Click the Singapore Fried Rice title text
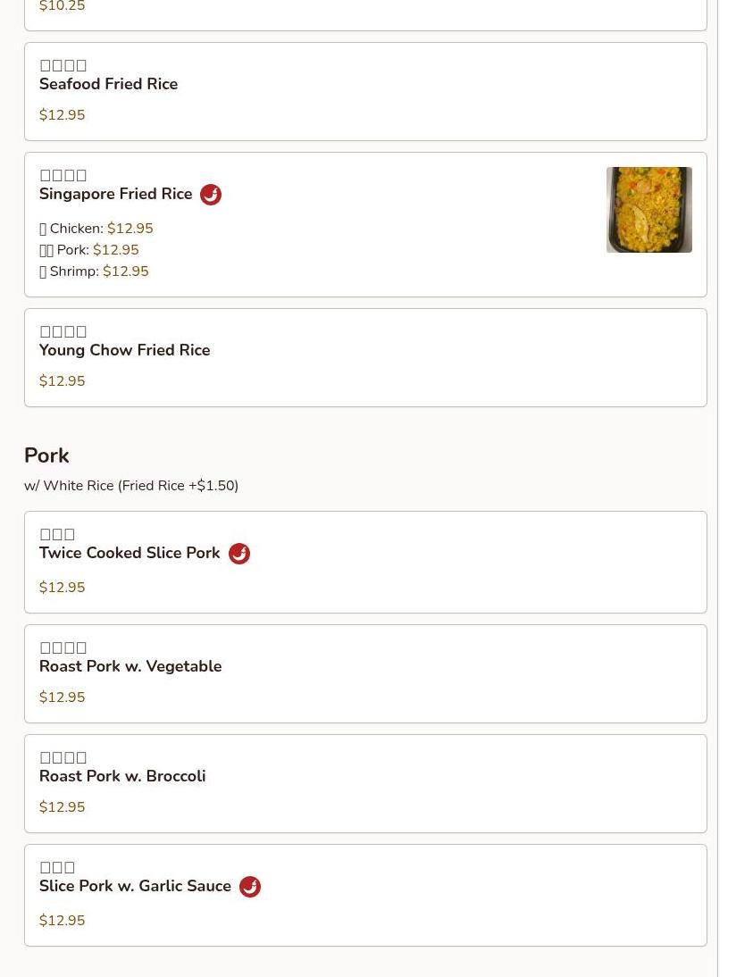Image resolution: width=736 pixels, height=977 pixels. tap(116, 194)
